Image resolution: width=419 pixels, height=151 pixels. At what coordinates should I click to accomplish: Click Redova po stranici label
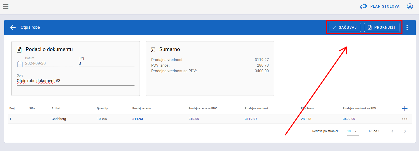pyautogui.click(x=325, y=131)
